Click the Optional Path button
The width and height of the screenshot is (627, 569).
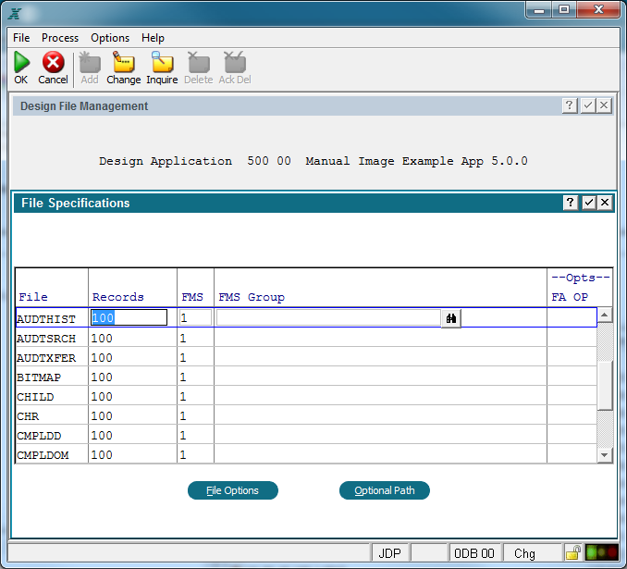[385, 490]
